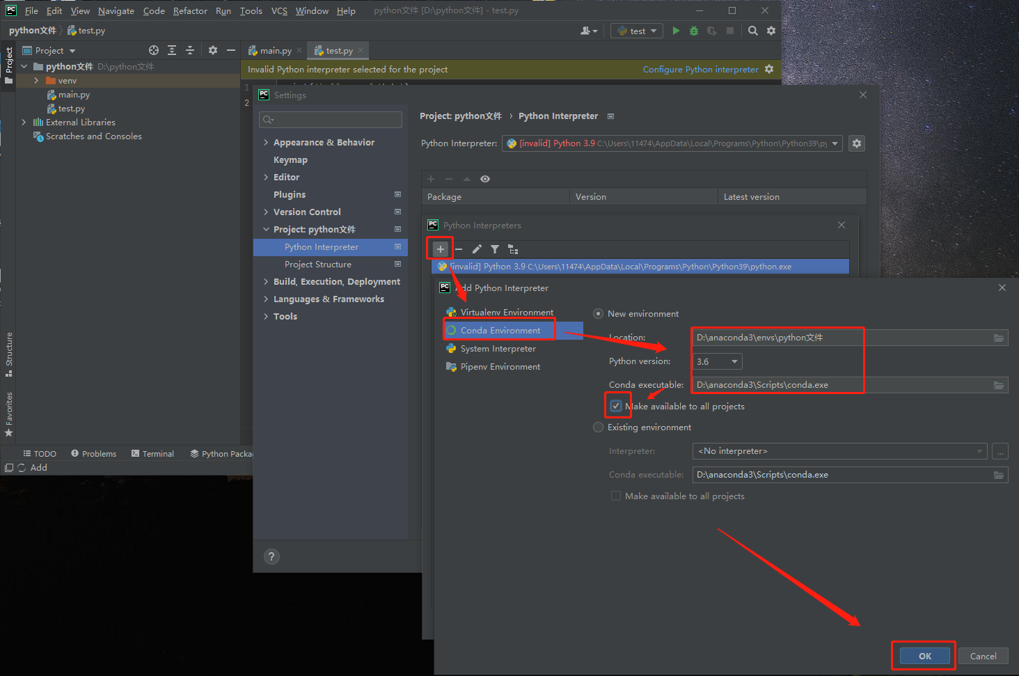1019x676 pixels.
Task: Open No interpreter dropdown
Action: point(840,451)
